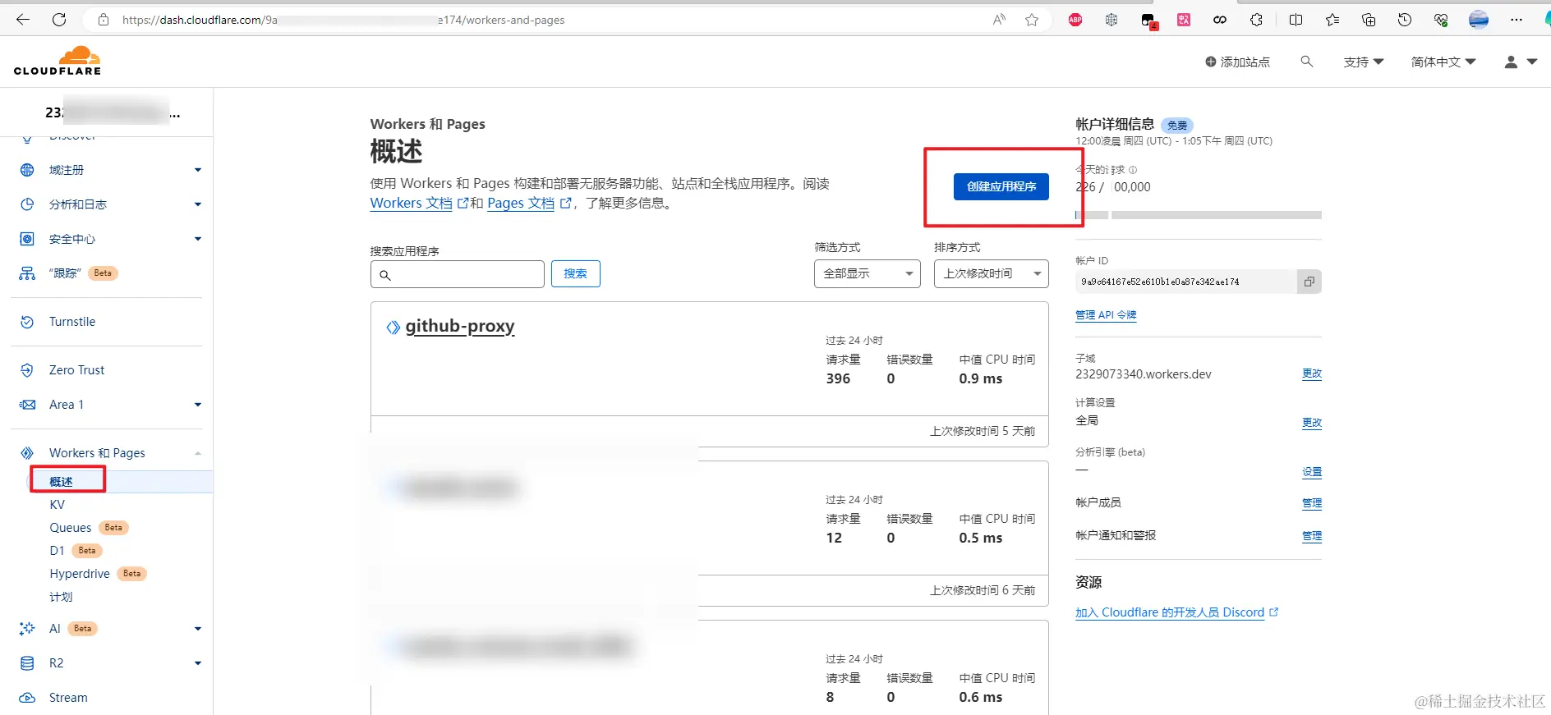1551x715 pixels.
Task: Add page to favorites star icon
Action: tap(1032, 20)
